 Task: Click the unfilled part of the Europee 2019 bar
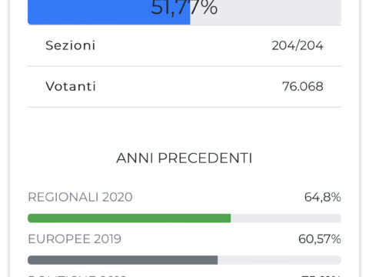(280, 260)
